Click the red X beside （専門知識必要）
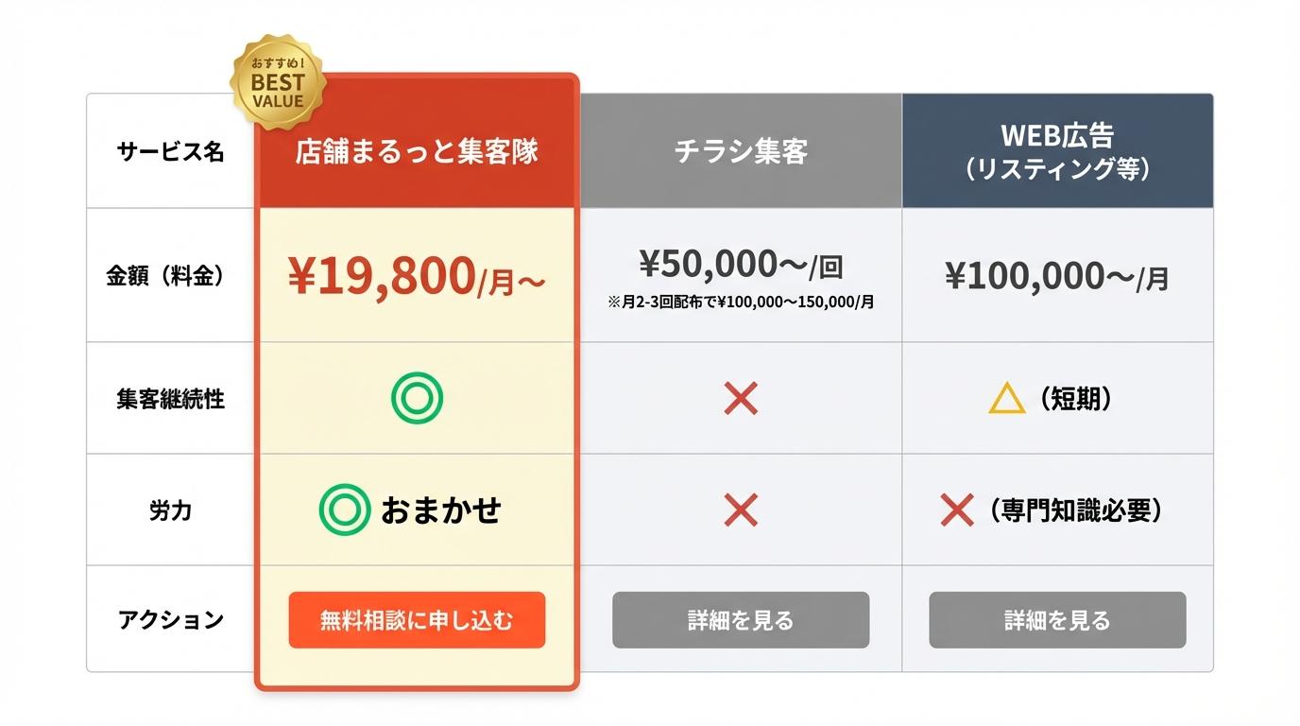1300x726 pixels. tap(957, 511)
